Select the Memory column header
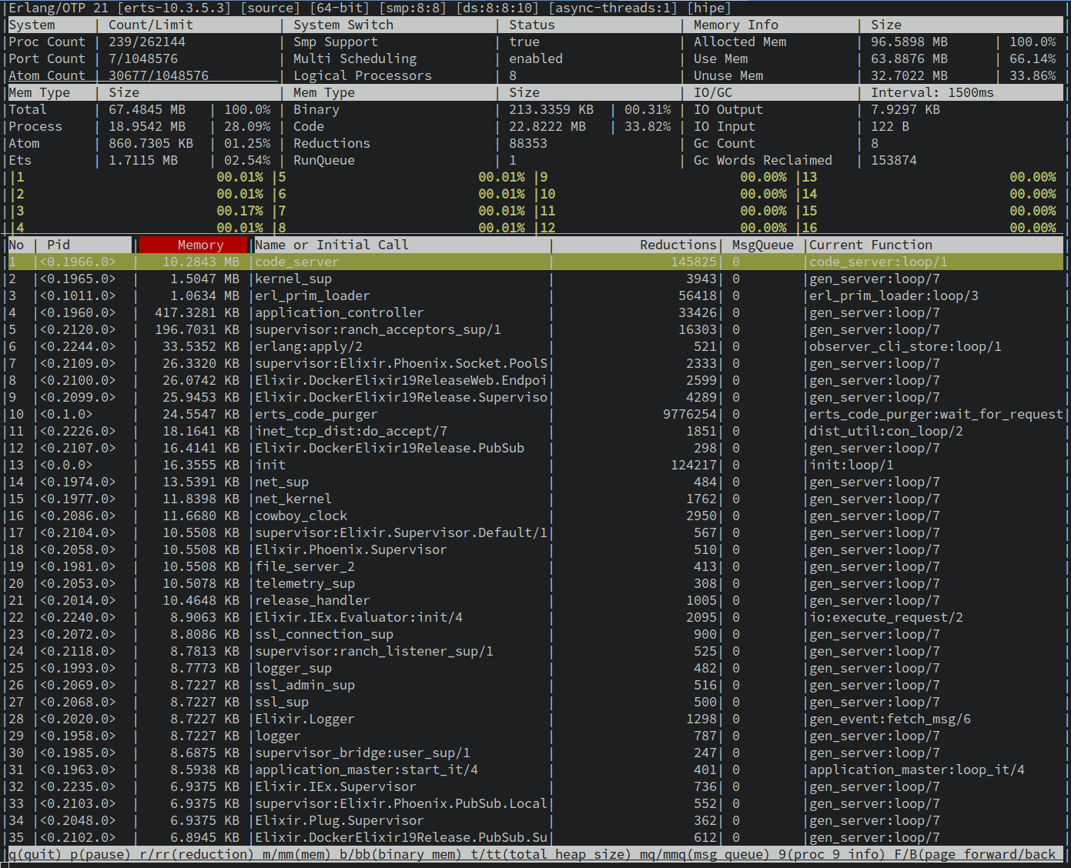 (193, 245)
